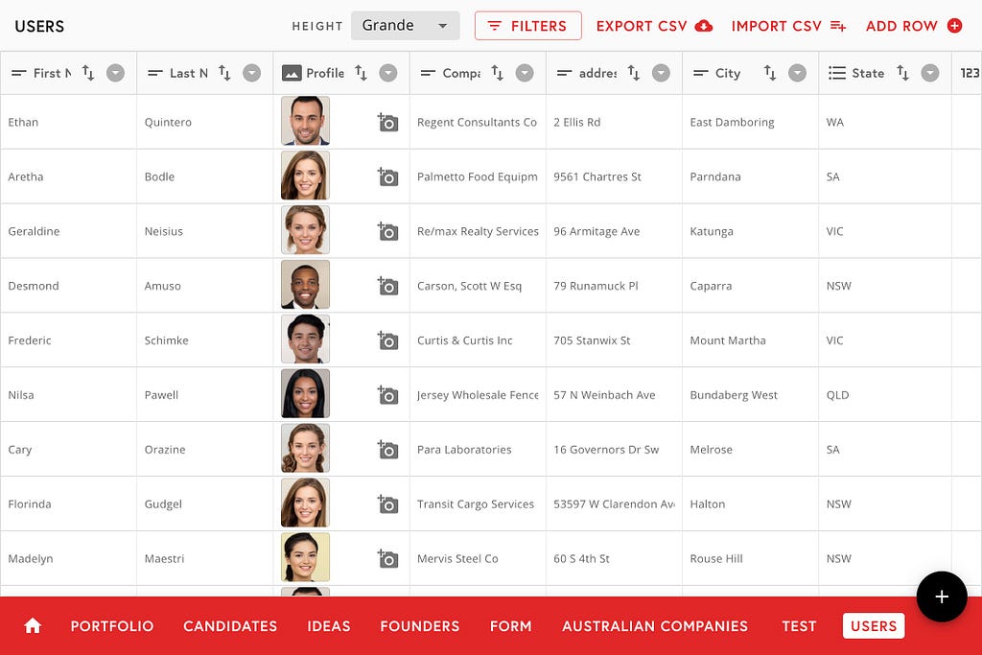Click the Profile column image-type icon

coord(292,73)
